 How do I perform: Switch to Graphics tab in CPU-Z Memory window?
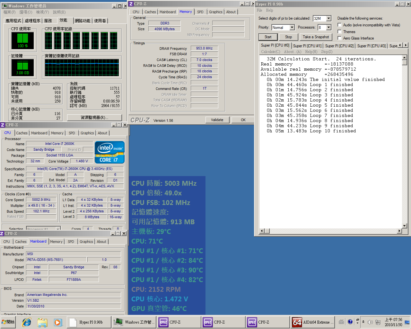tap(216, 12)
